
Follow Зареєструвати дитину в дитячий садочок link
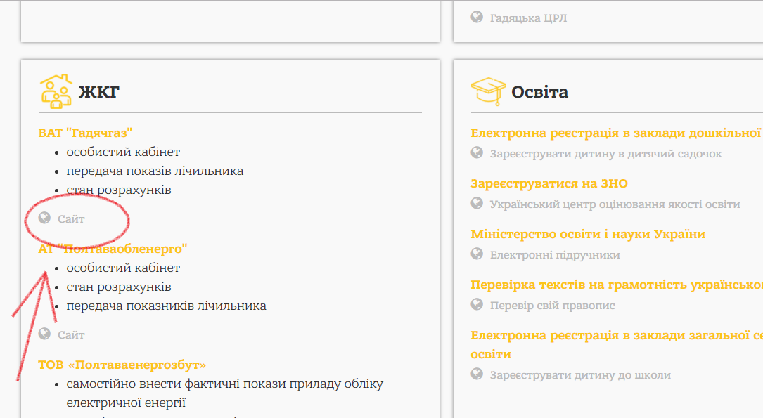[605, 154]
